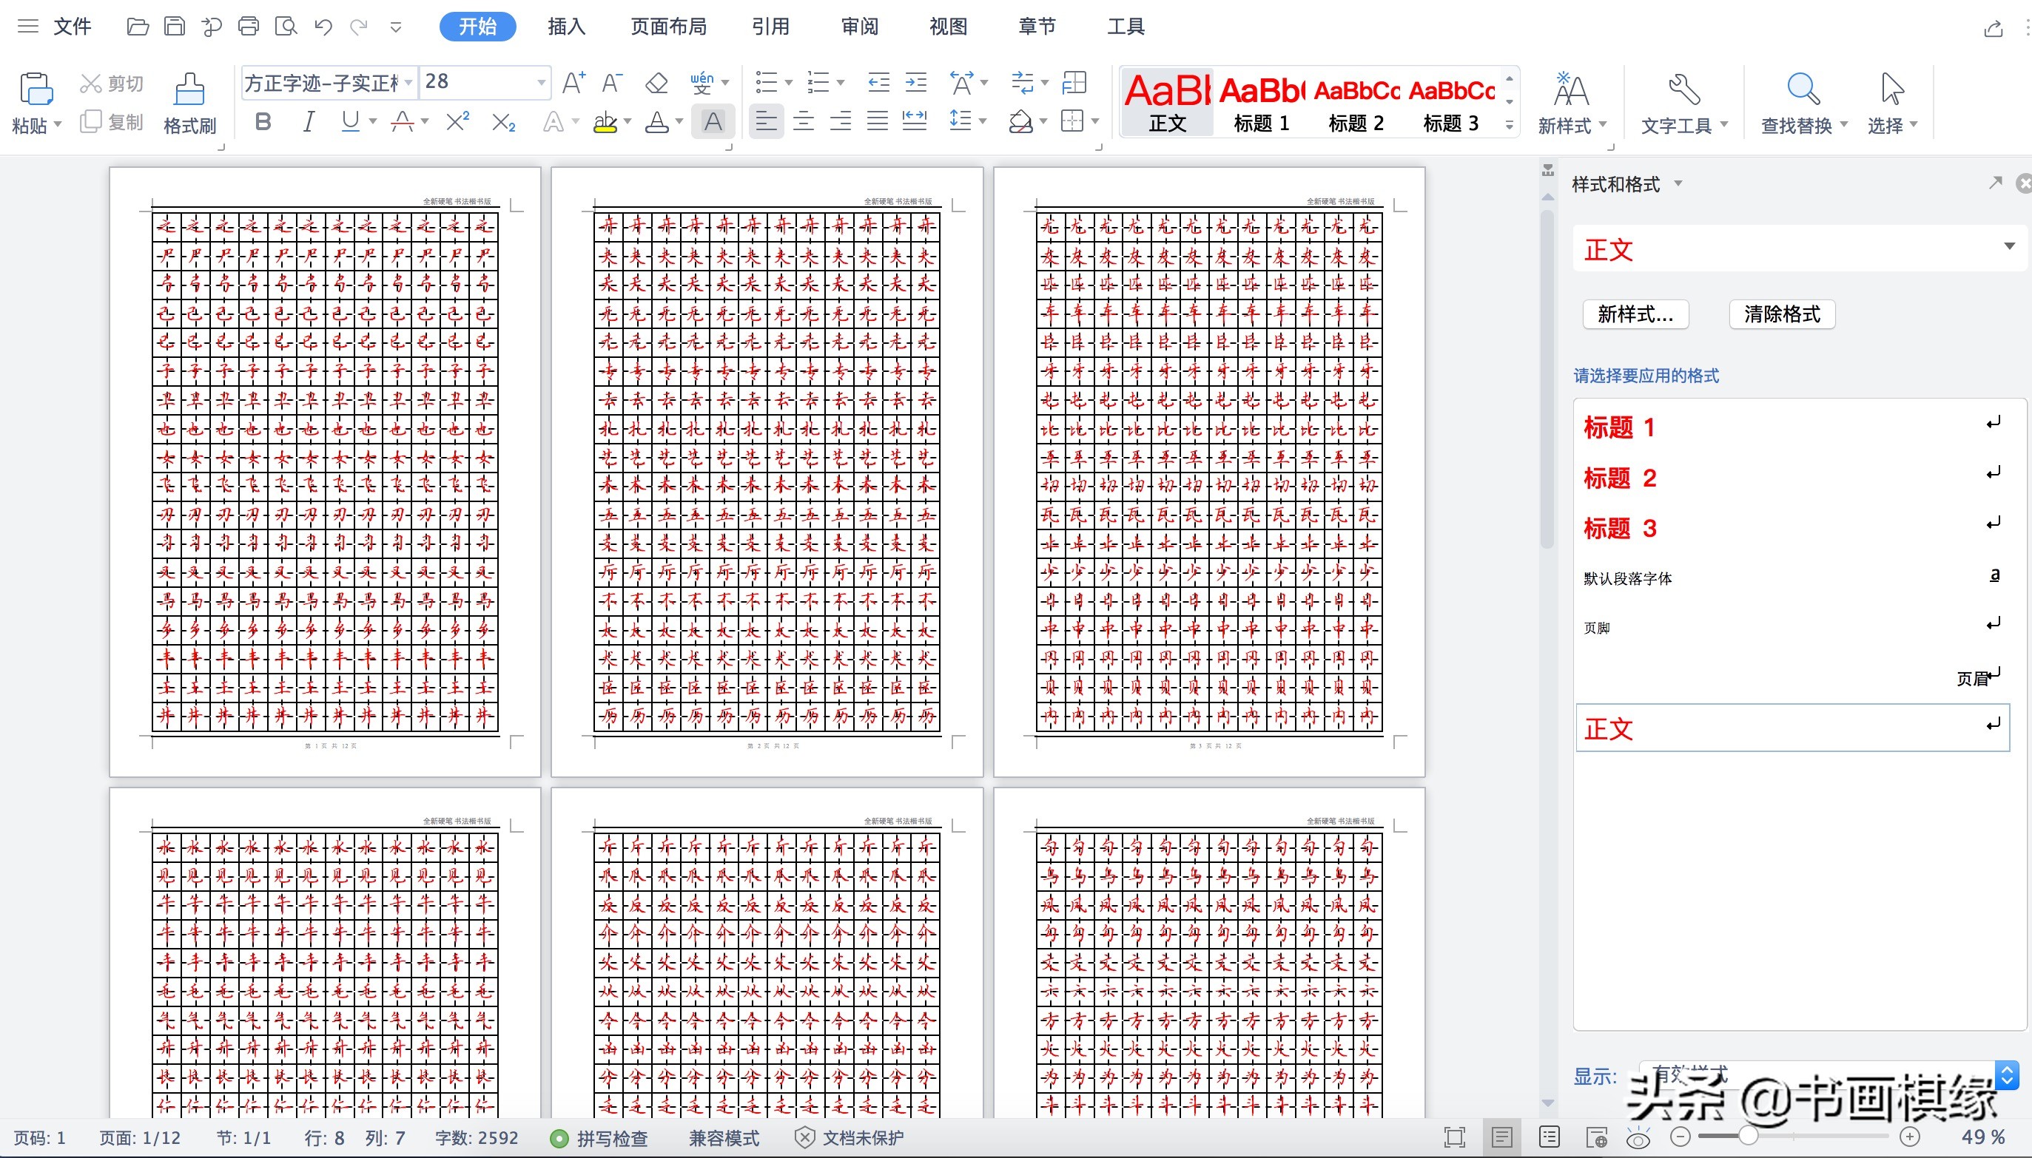Open the 显示 filter dropdown
This screenshot has width=2032, height=1158.
(2008, 1075)
